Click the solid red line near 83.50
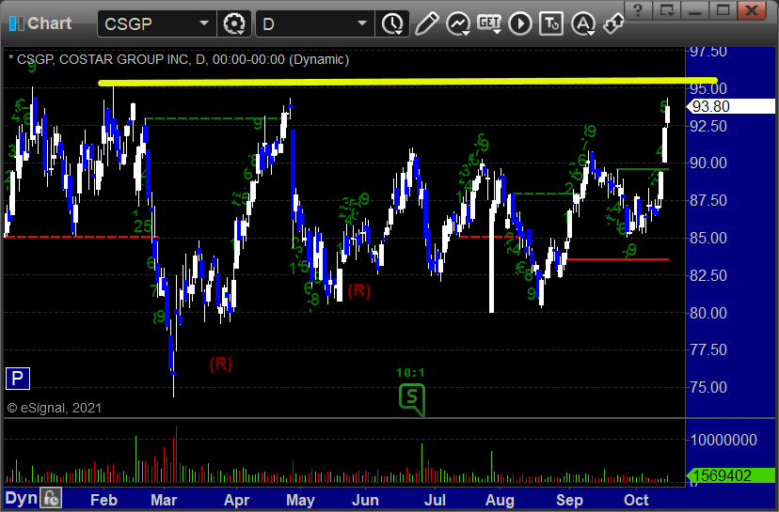Image resolution: width=779 pixels, height=512 pixels. tap(617, 259)
